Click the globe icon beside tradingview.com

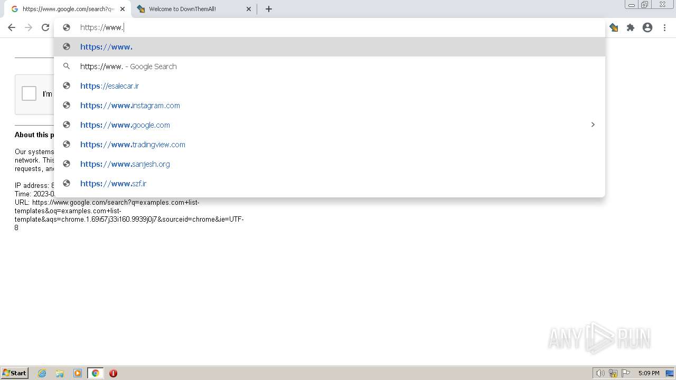click(x=67, y=144)
